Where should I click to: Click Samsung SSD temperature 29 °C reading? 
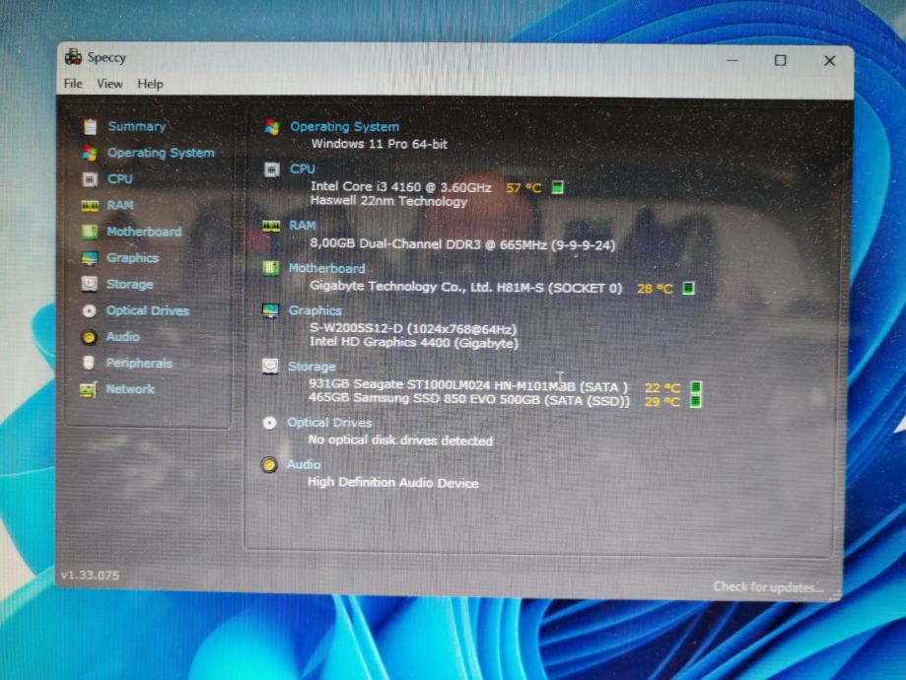click(x=662, y=401)
